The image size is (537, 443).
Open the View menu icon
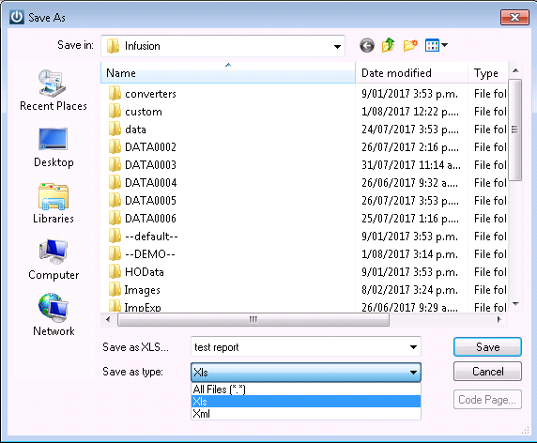(x=436, y=45)
